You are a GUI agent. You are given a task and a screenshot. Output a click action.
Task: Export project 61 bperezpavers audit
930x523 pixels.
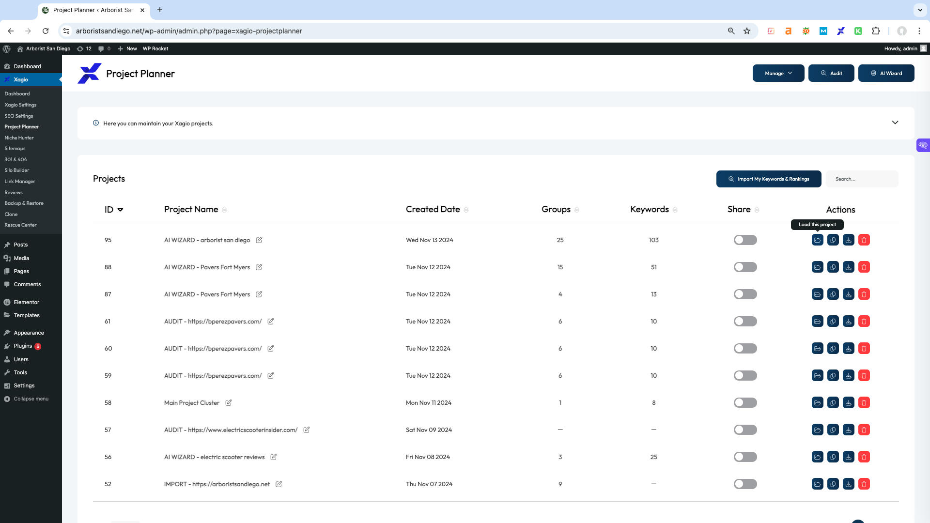click(x=848, y=322)
